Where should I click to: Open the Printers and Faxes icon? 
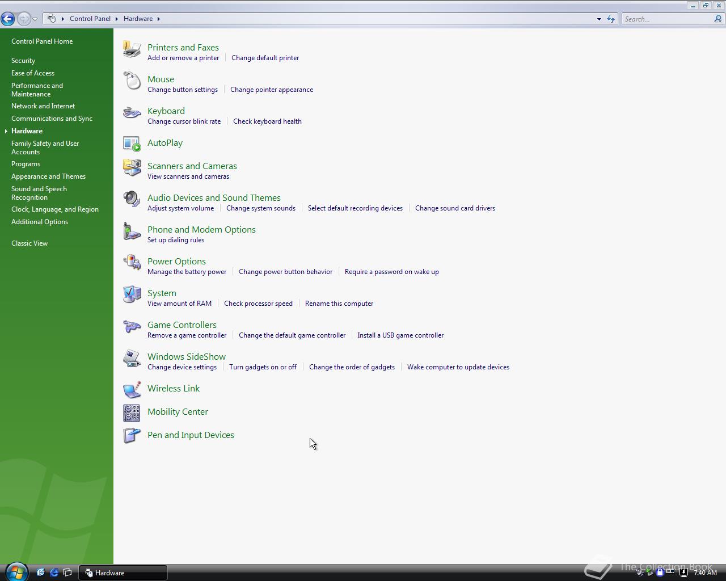pos(132,49)
